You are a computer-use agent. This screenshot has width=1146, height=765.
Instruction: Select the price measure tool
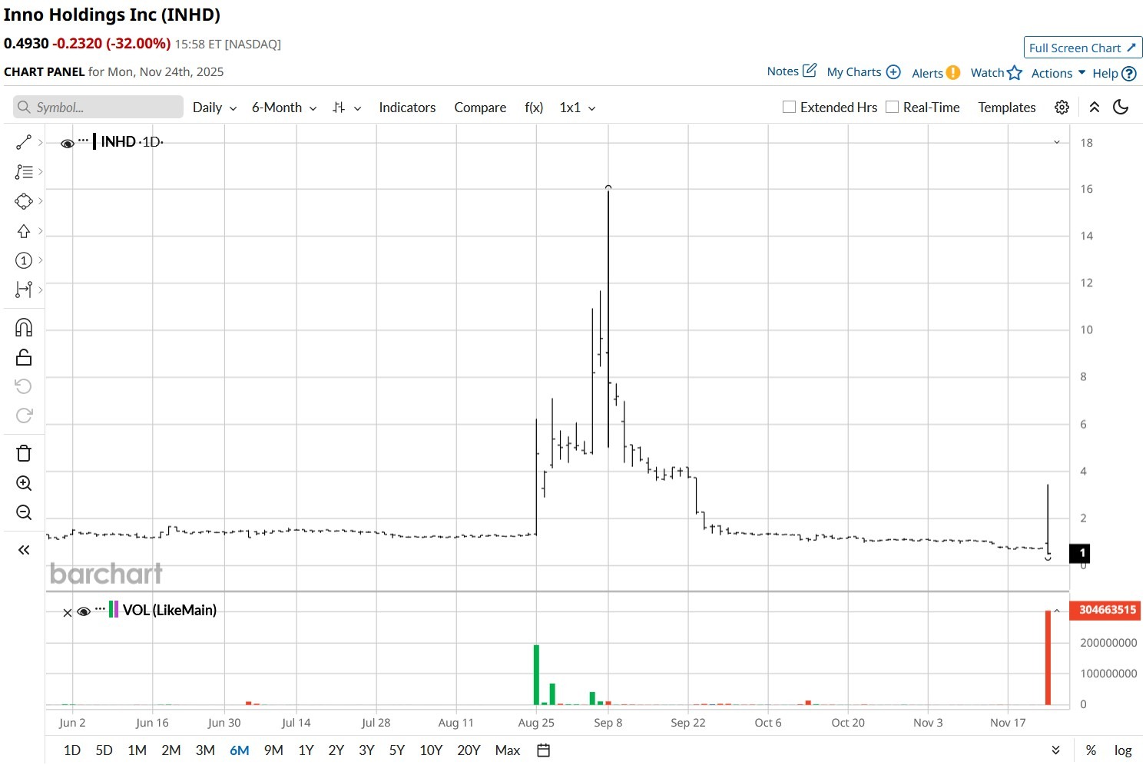coord(24,290)
